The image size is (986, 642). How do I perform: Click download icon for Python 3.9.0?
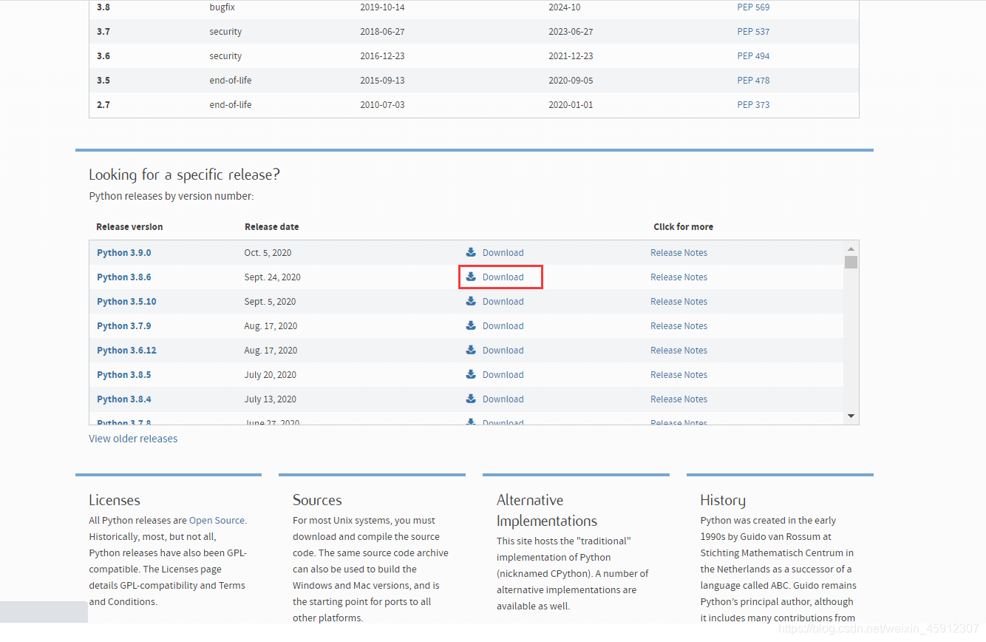(x=471, y=252)
